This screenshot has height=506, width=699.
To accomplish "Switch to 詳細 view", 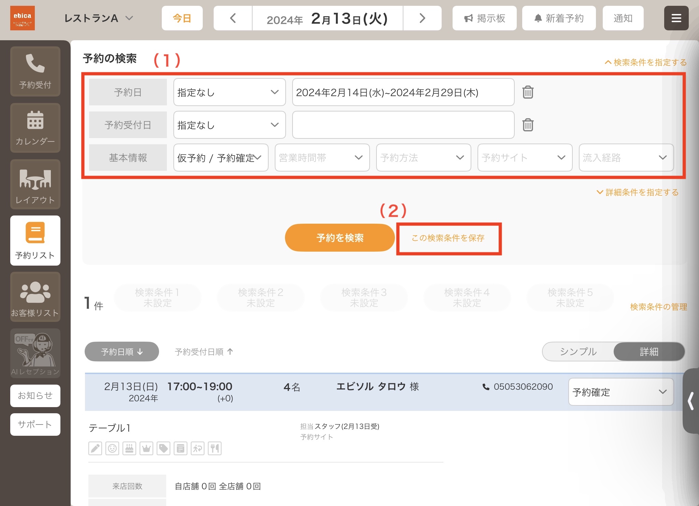I will [649, 352].
